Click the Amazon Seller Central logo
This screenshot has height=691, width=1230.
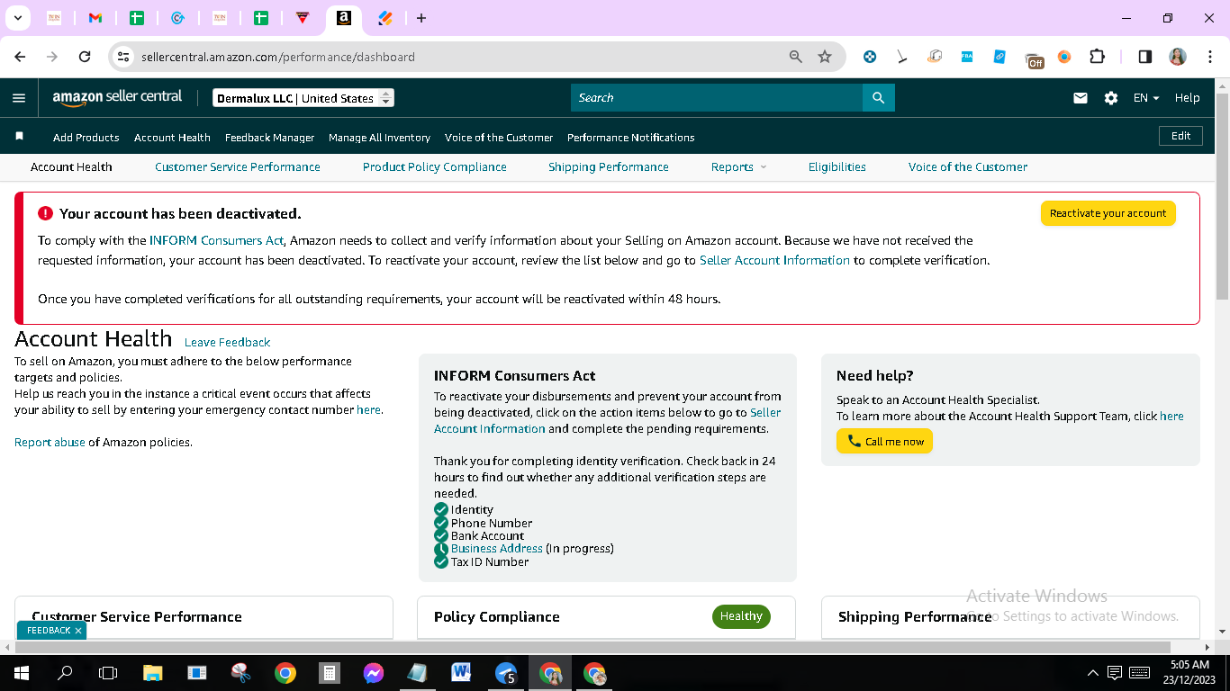click(117, 98)
